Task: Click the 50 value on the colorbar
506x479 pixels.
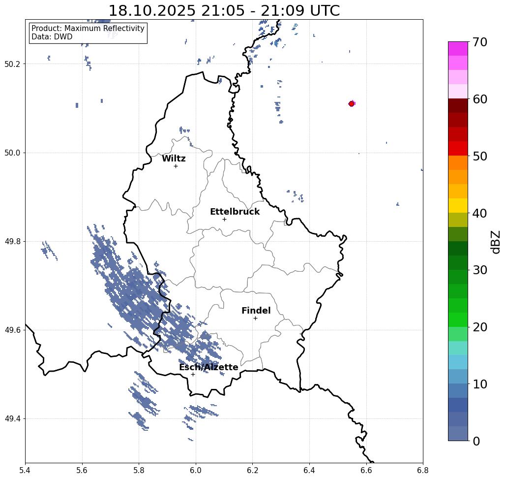Action: point(480,157)
